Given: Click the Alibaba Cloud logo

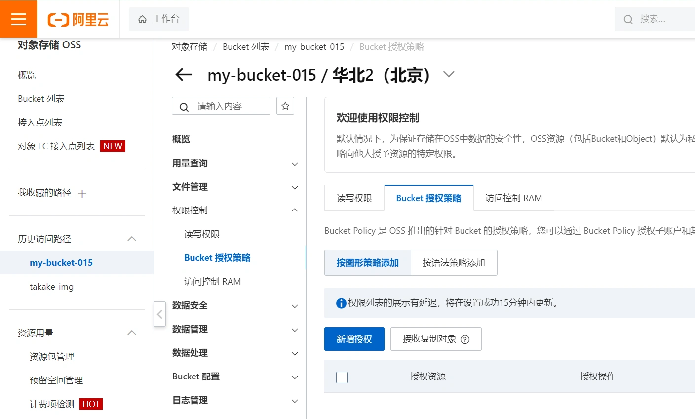Looking at the screenshot, I should pyautogui.click(x=78, y=20).
